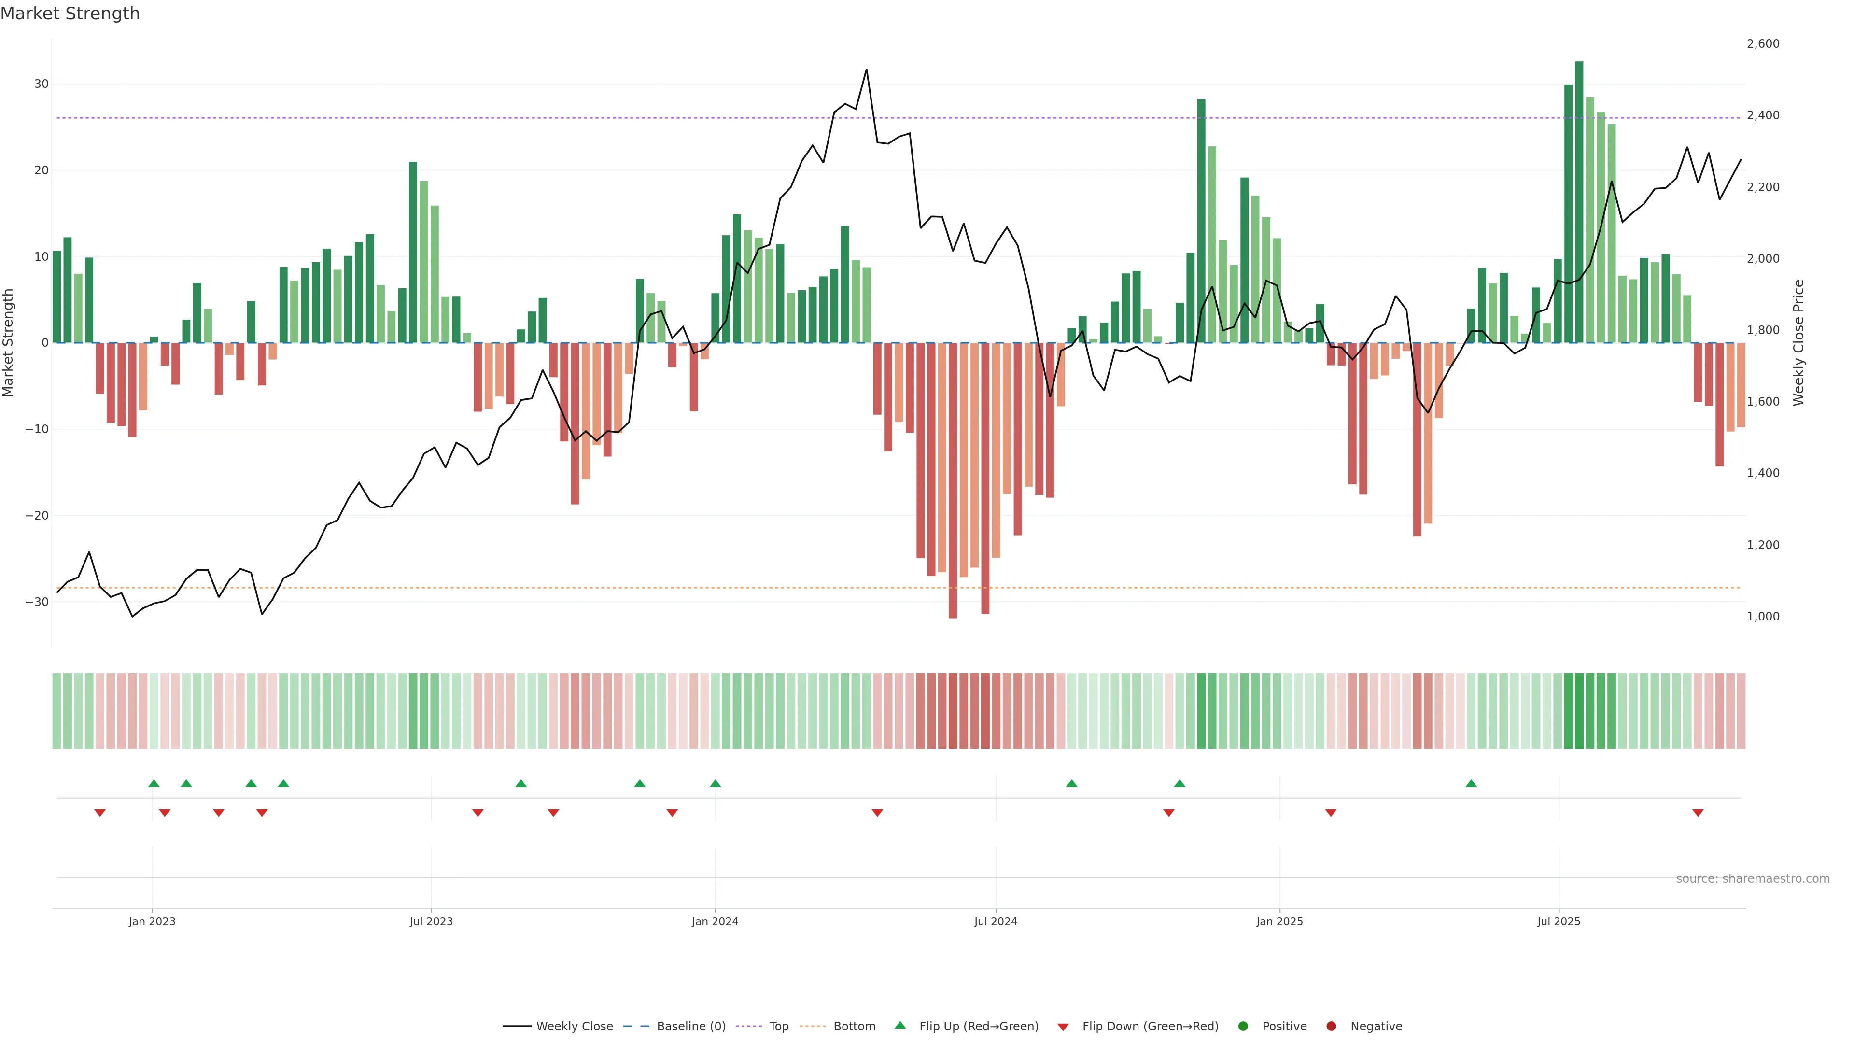
Task: Click the Jul 2024 x-axis label
Action: pyautogui.click(x=996, y=921)
